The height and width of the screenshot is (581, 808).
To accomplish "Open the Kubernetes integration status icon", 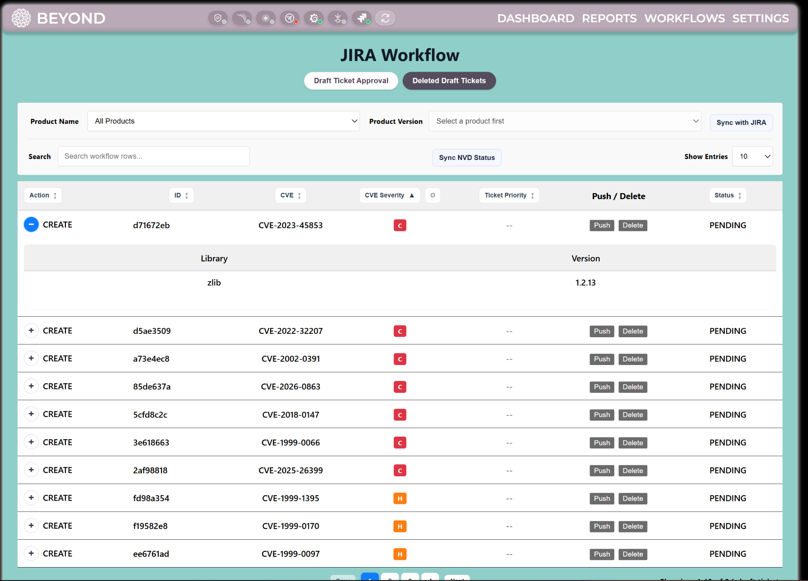I will click(266, 18).
